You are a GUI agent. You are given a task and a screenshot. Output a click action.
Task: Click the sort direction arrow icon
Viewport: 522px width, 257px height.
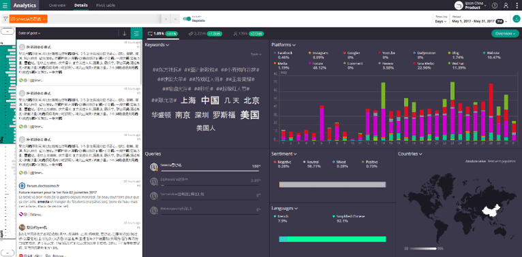(125, 33)
